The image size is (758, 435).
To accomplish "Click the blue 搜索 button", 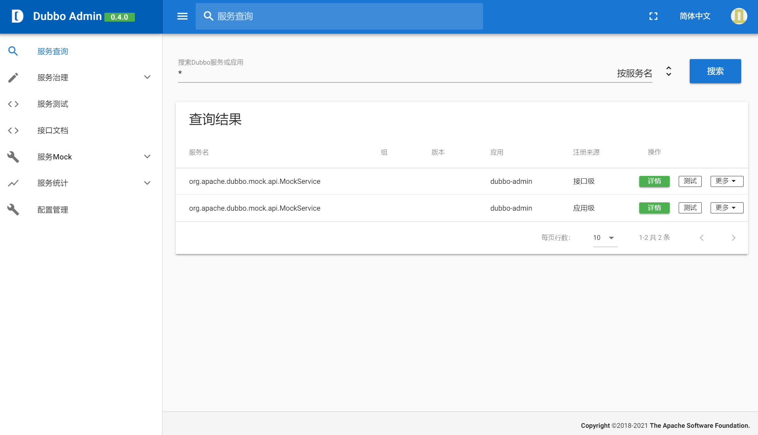I will coord(715,71).
